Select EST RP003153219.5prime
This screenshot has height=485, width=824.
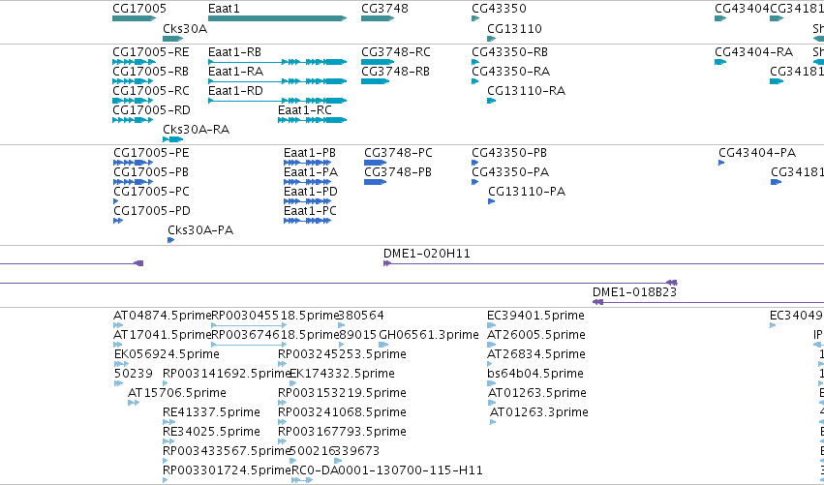[x=282, y=403]
